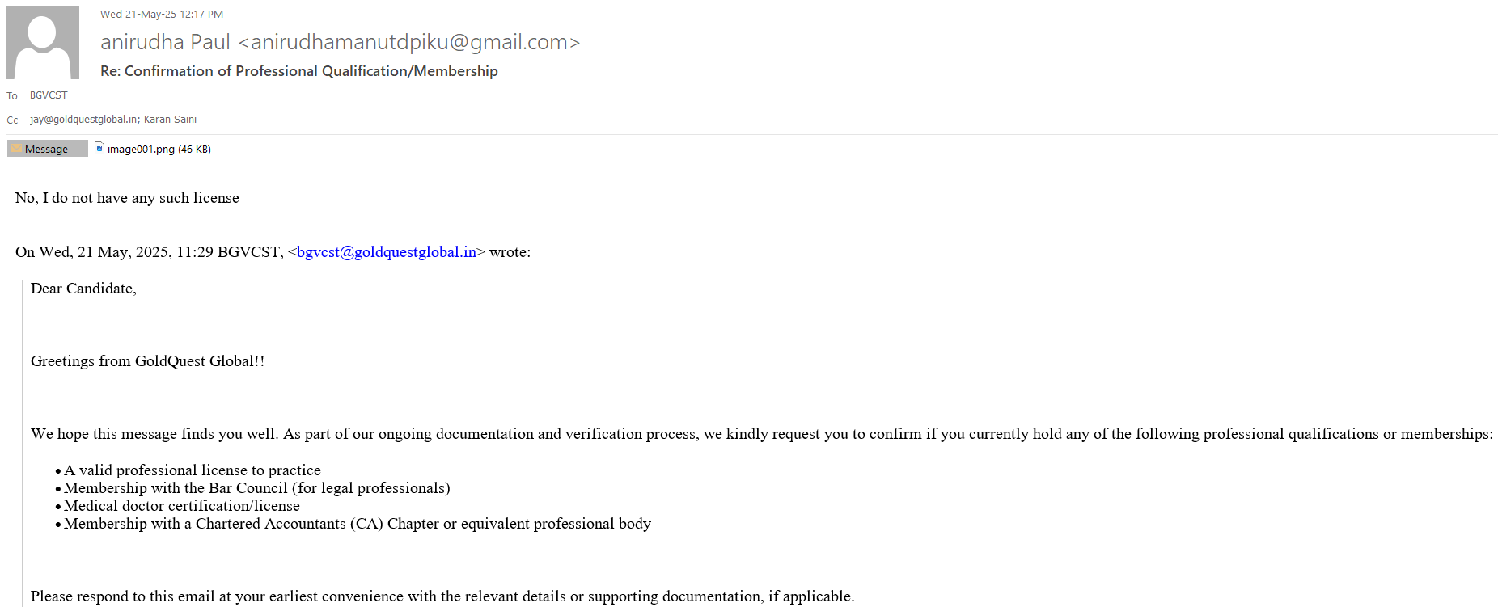The height and width of the screenshot is (607, 1498).
Task: Click the email subject line
Action: (x=298, y=71)
